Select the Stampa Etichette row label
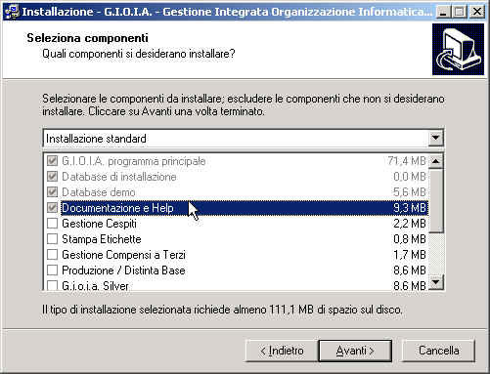The width and height of the screenshot is (490, 374). tap(102, 239)
